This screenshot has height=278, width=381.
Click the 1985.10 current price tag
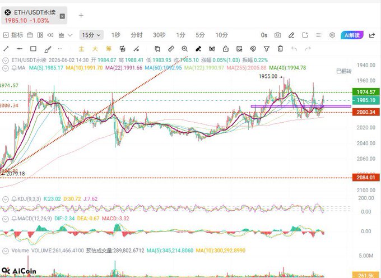point(366,100)
